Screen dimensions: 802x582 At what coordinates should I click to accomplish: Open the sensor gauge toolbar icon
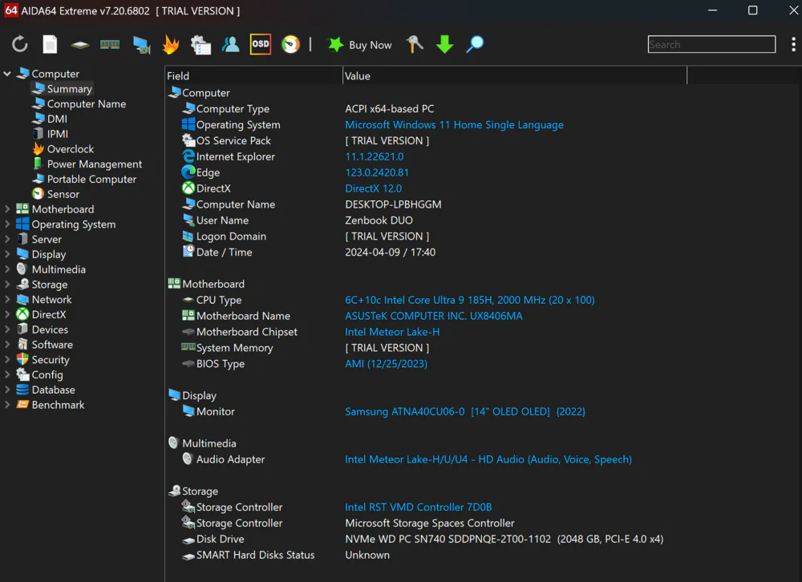coord(290,45)
